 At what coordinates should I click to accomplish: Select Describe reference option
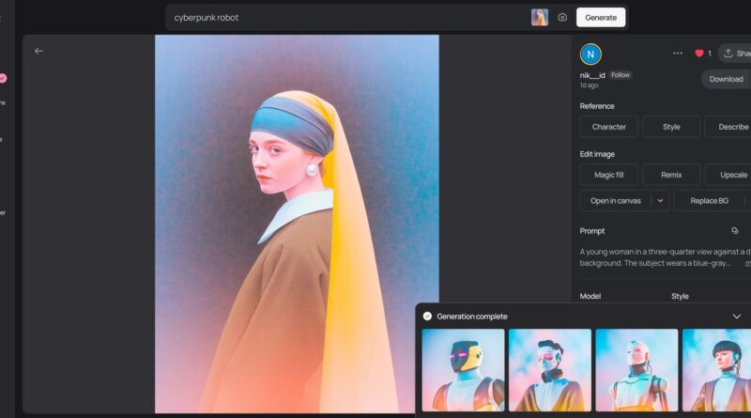point(728,127)
